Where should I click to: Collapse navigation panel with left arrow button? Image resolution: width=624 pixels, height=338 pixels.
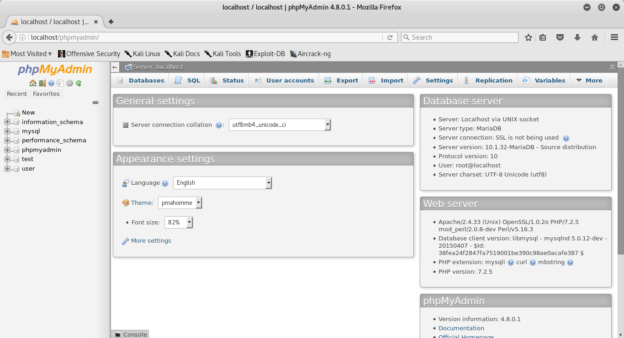[115, 67]
